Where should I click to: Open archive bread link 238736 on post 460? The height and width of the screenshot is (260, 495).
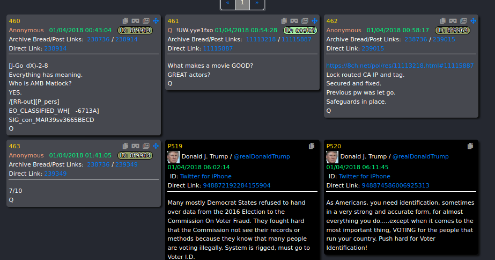[98, 39]
